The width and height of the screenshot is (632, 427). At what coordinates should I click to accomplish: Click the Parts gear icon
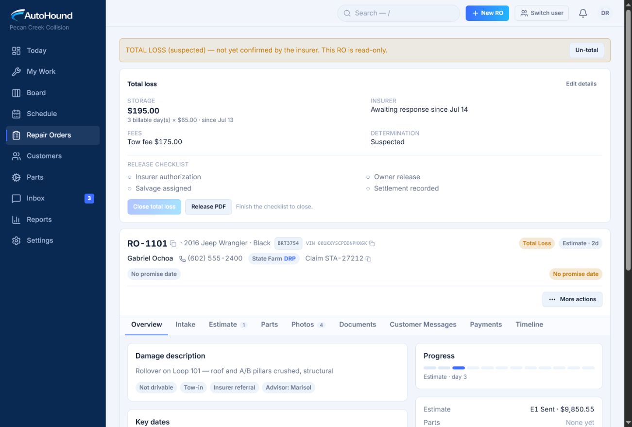coord(17,177)
